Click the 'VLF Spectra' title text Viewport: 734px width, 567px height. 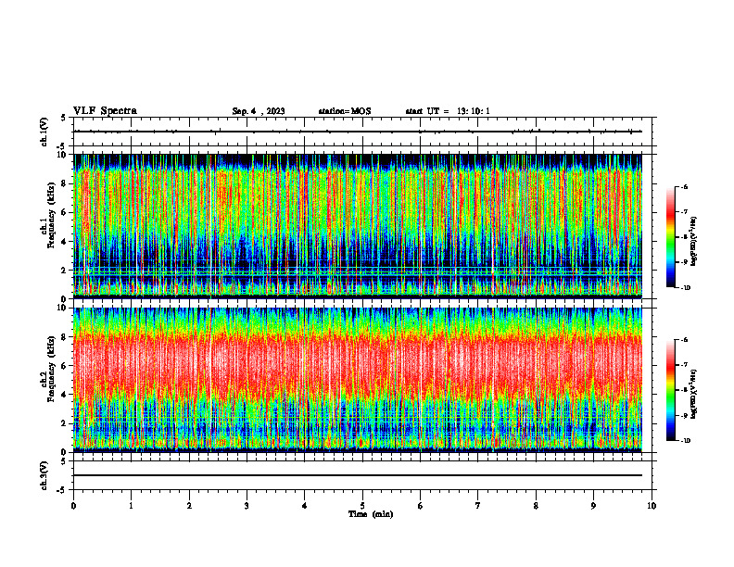pos(106,111)
